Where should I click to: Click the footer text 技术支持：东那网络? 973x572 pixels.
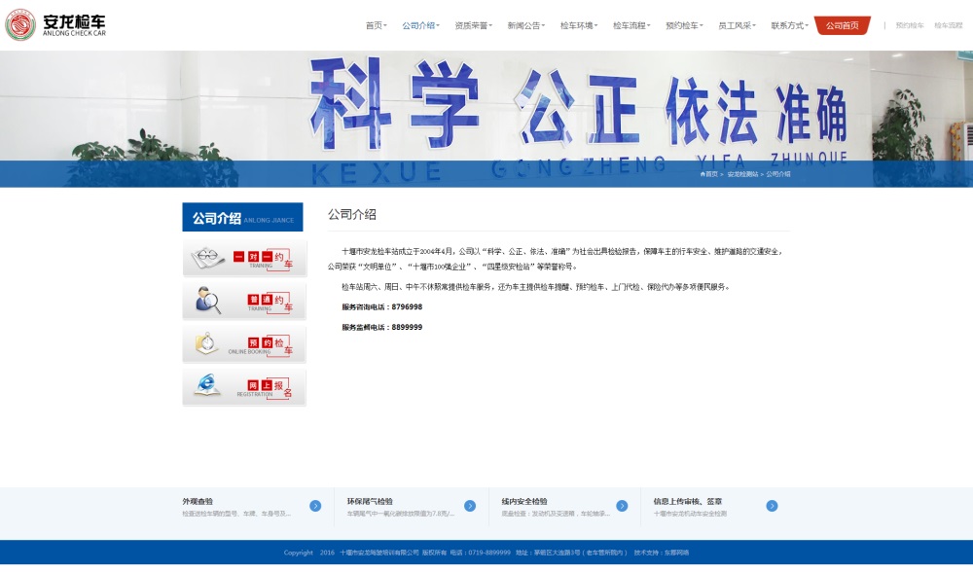pos(662,553)
